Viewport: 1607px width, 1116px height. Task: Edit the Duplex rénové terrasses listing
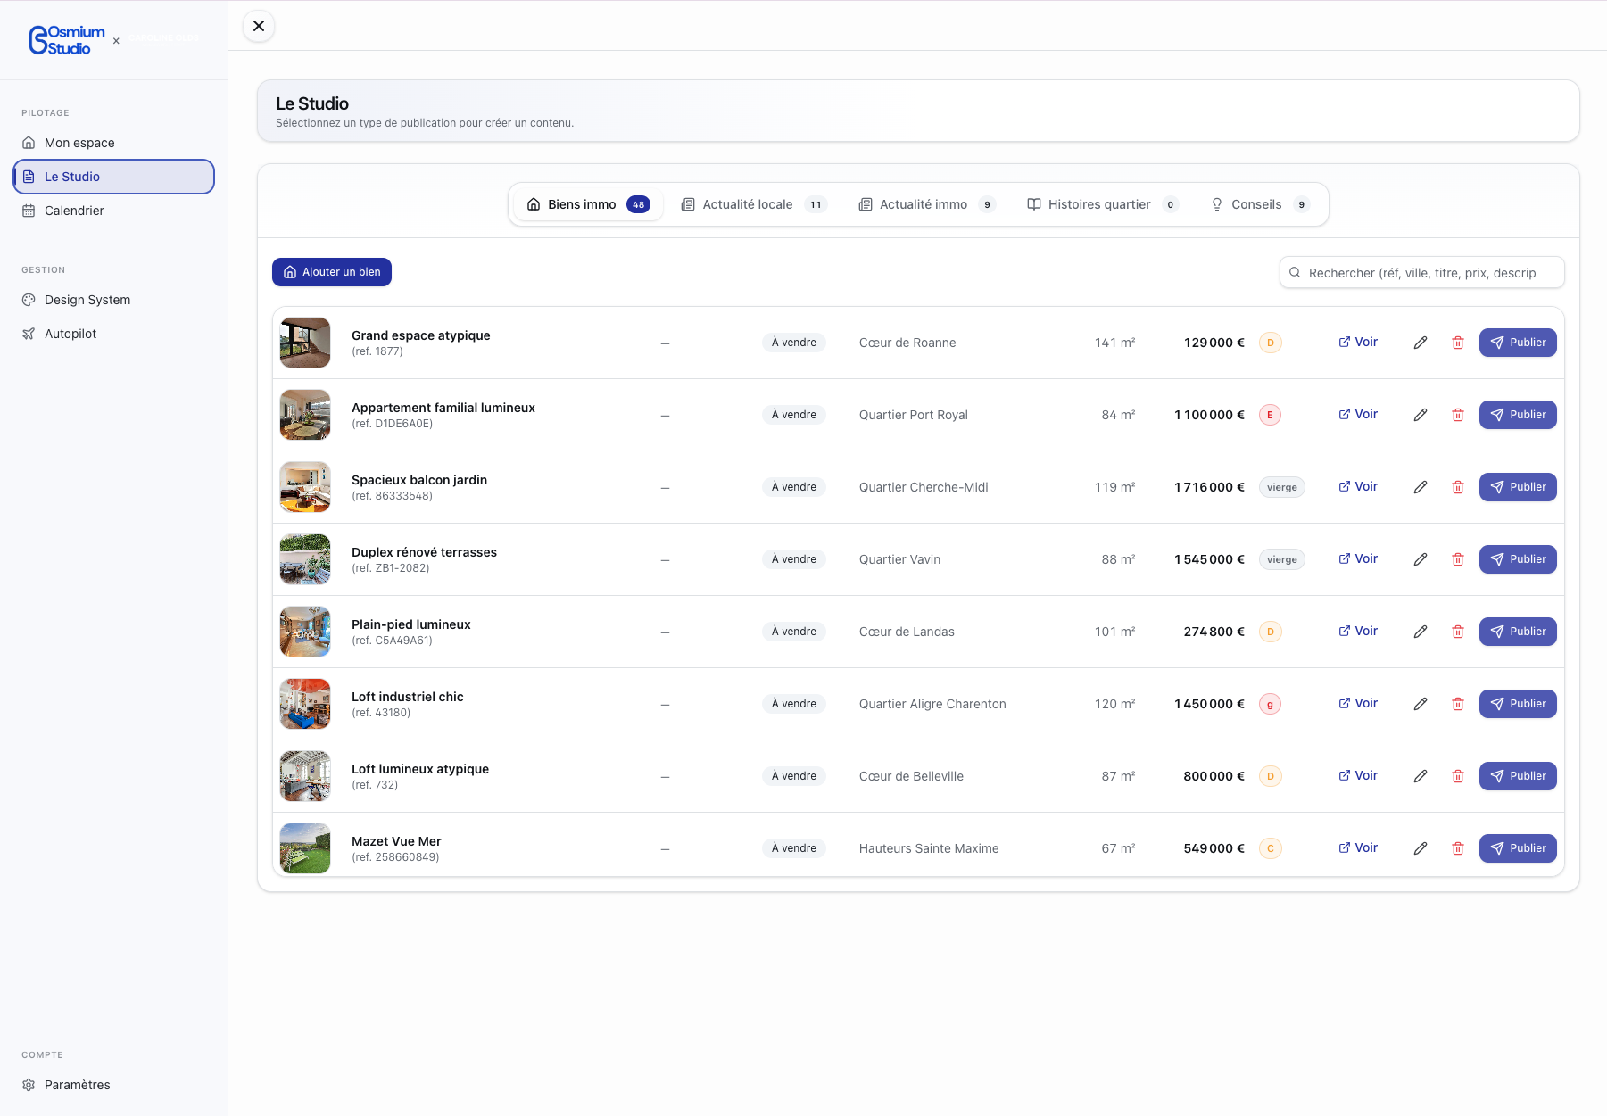pos(1421,559)
